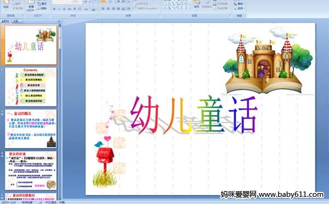Apply text shadow from font group
329x204 pixels.
pyautogui.click(x=75, y=9)
